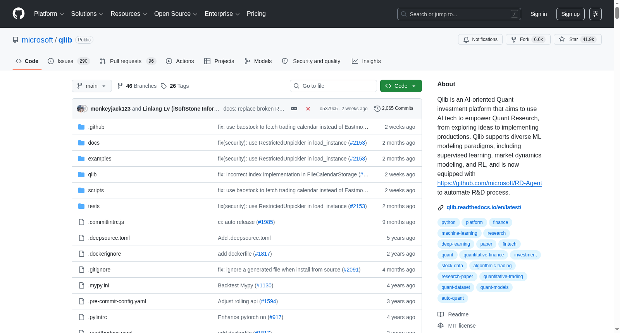This screenshot has height=333, width=620.
Task: Click the .pylintrc file icon
Action: [x=81, y=317]
